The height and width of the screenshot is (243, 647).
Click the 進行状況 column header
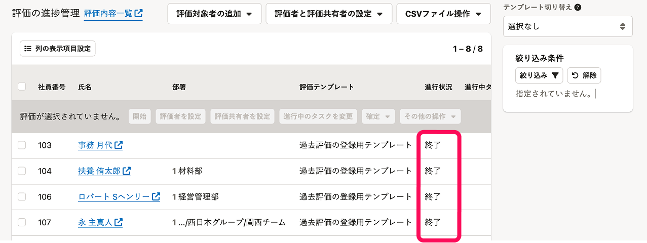coord(438,87)
